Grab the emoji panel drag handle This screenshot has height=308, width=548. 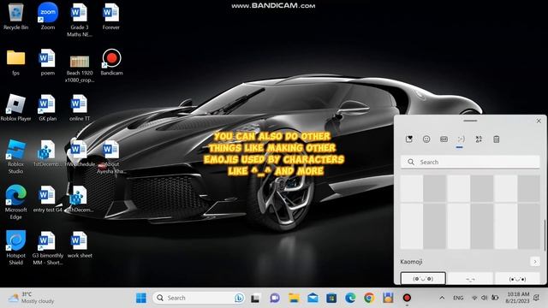point(470,121)
